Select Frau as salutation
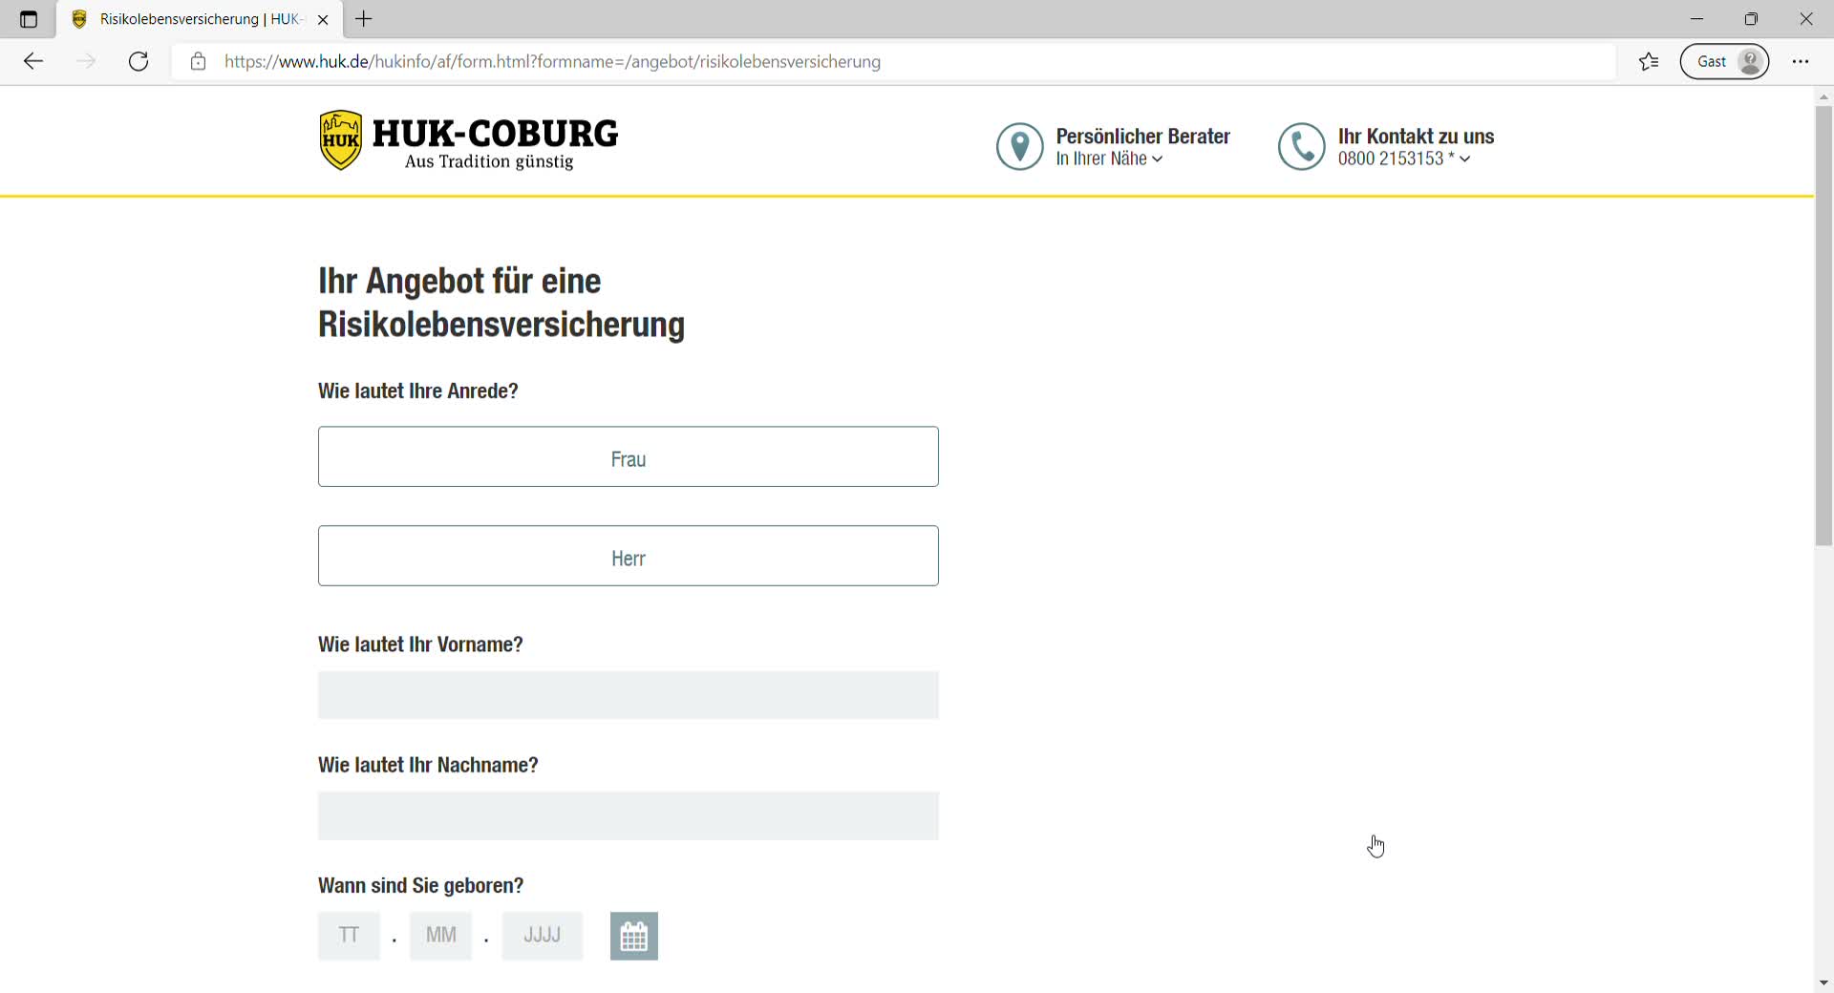 (628, 457)
